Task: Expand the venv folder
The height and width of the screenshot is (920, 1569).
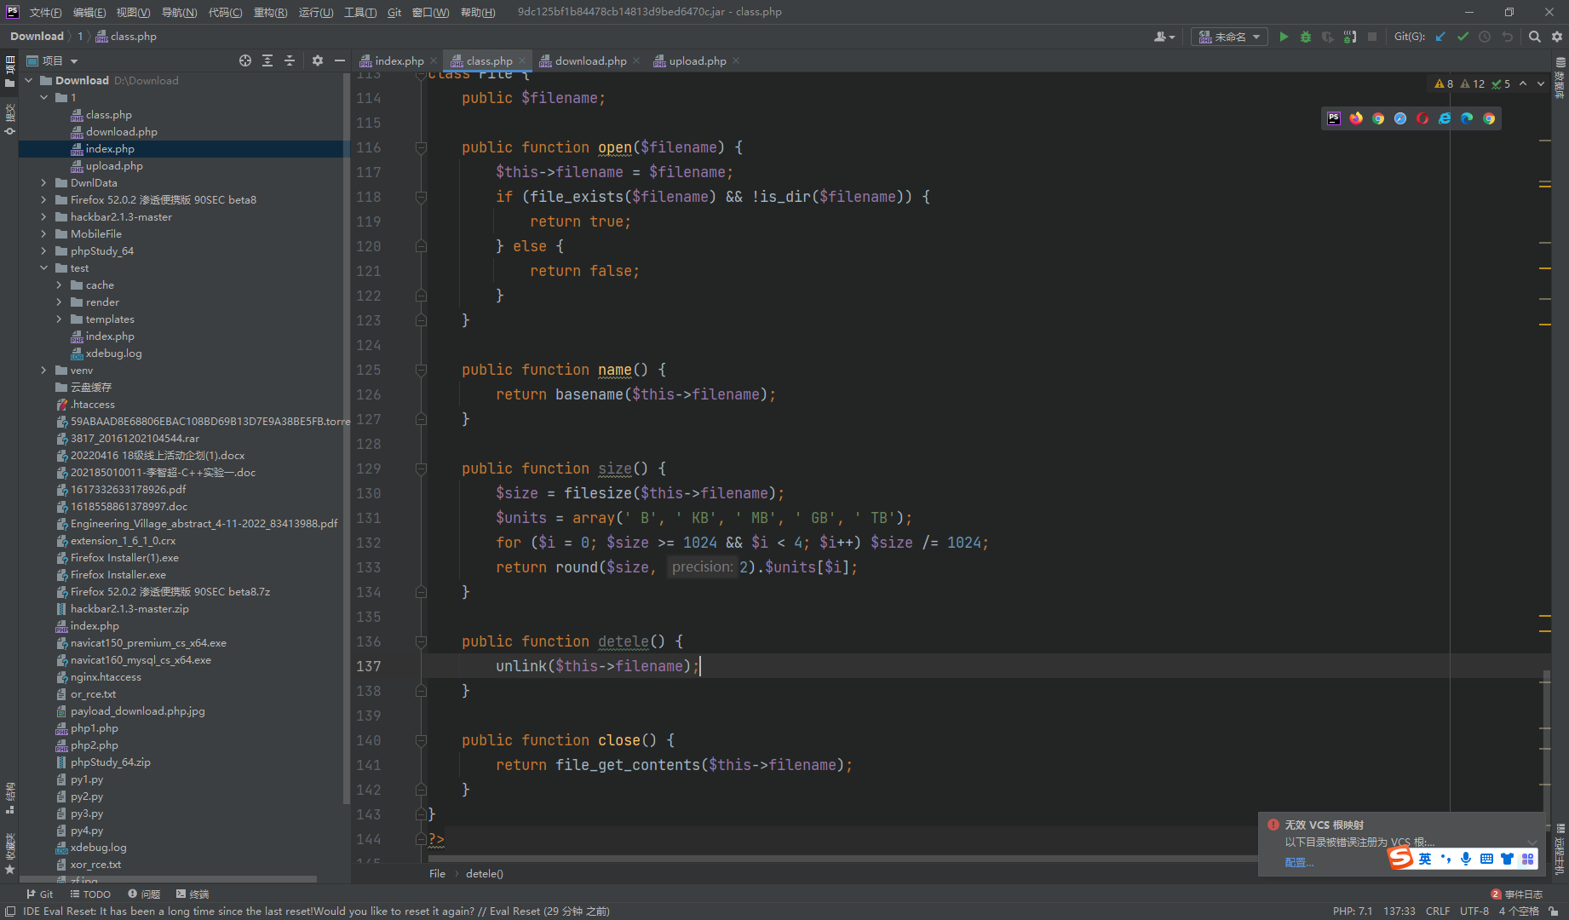Action: point(43,370)
